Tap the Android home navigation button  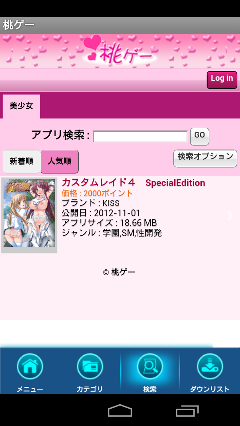[x=120, y=410]
